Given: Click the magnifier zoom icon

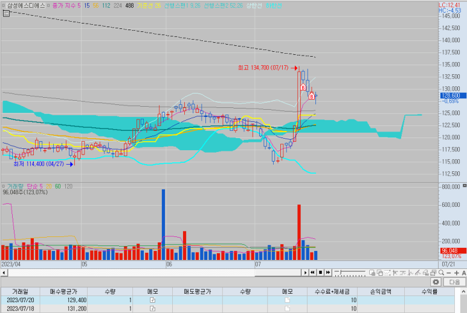Looking at the screenshot, I should coord(442,273).
